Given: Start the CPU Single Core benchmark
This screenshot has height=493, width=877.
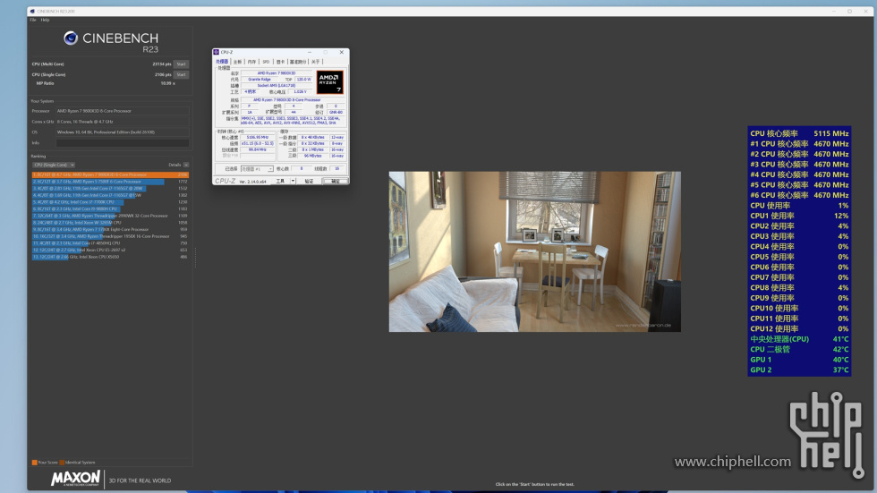Looking at the screenshot, I should tap(181, 74).
